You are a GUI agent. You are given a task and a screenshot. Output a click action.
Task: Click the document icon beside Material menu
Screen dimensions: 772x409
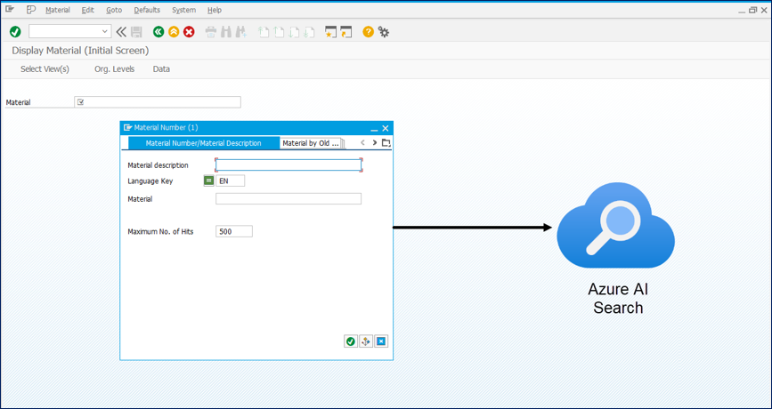[x=31, y=10]
